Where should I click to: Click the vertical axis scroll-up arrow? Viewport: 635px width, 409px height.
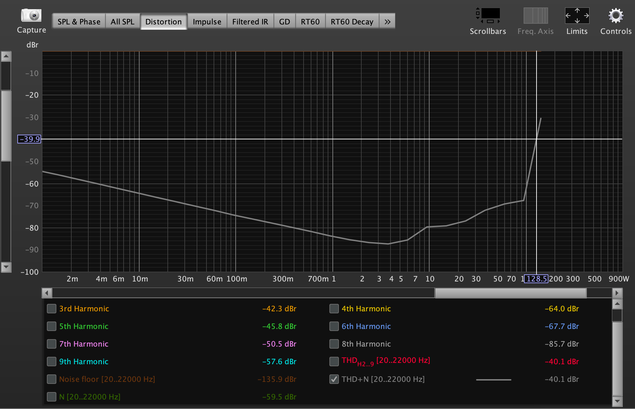pos(6,56)
